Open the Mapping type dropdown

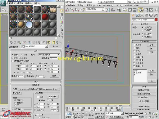(x=59, y=55)
